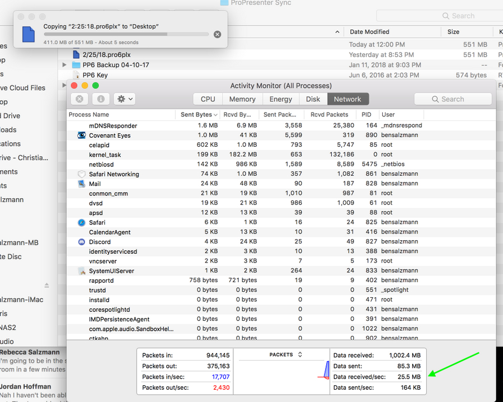The width and height of the screenshot is (503, 402).
Task: Toggle Finder name column sort arrow
Action: click(x=337, y=32)
